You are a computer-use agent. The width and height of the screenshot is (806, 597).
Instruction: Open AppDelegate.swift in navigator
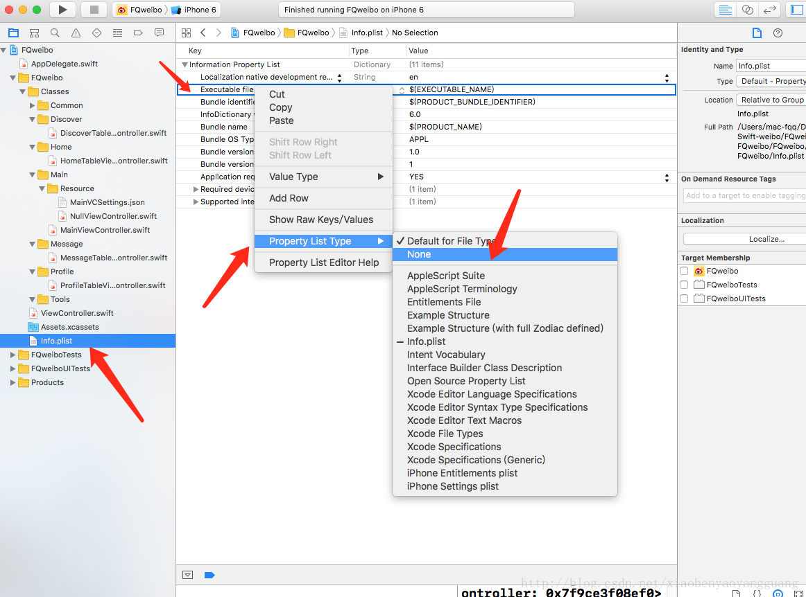pos(65,64)
